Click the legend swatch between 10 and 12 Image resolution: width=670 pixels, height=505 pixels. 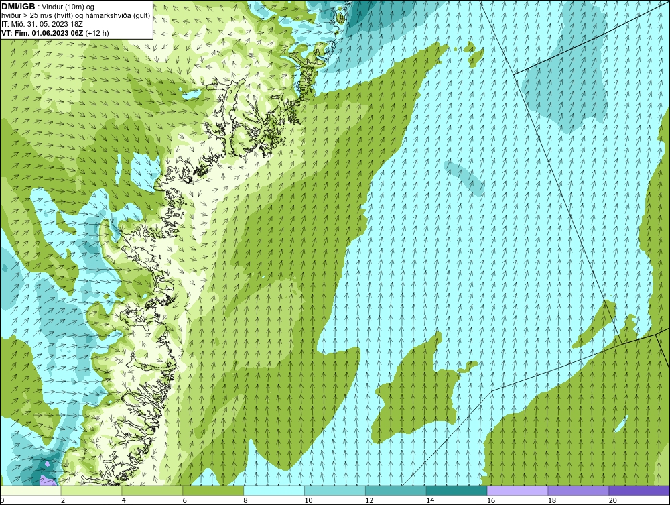pos(335,490)
